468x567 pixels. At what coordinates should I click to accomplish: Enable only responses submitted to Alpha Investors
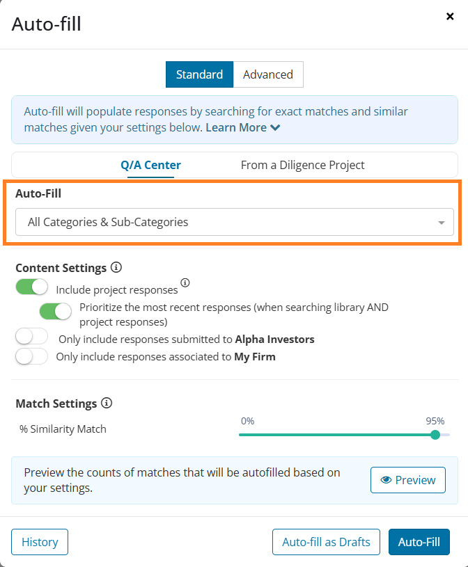tap(32, 336)
